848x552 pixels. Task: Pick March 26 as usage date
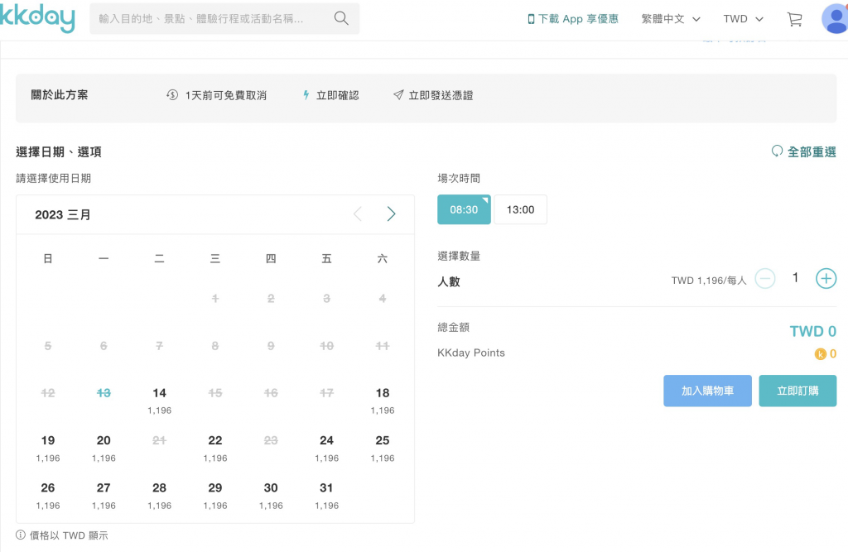click(x=48, y=496)
